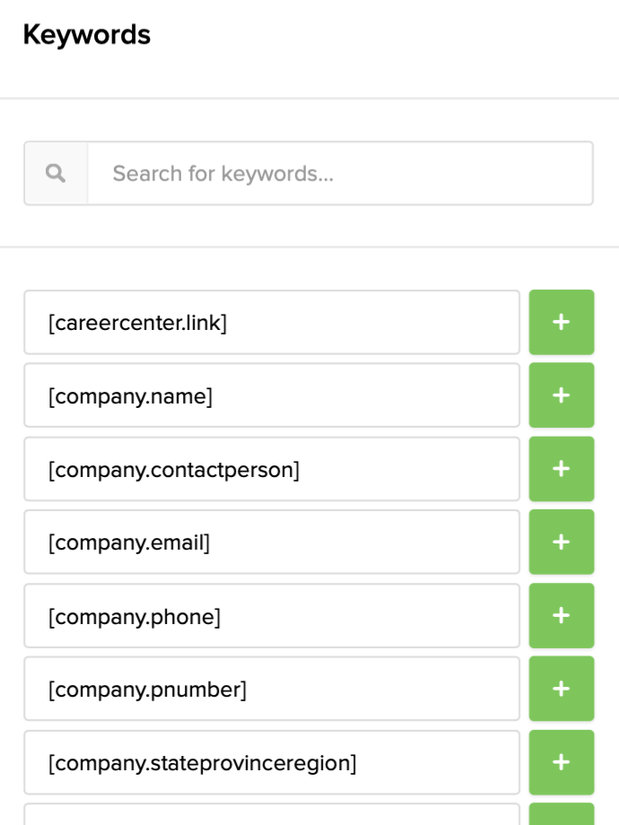Add the company.email keyword with its plus button
This screenshot has height=825, width=619.
click(x=561, y=542)
